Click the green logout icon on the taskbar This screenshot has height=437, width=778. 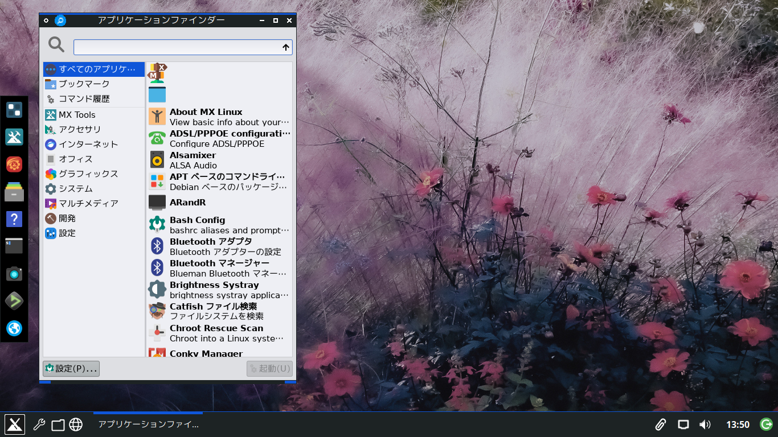click(766, 424)
